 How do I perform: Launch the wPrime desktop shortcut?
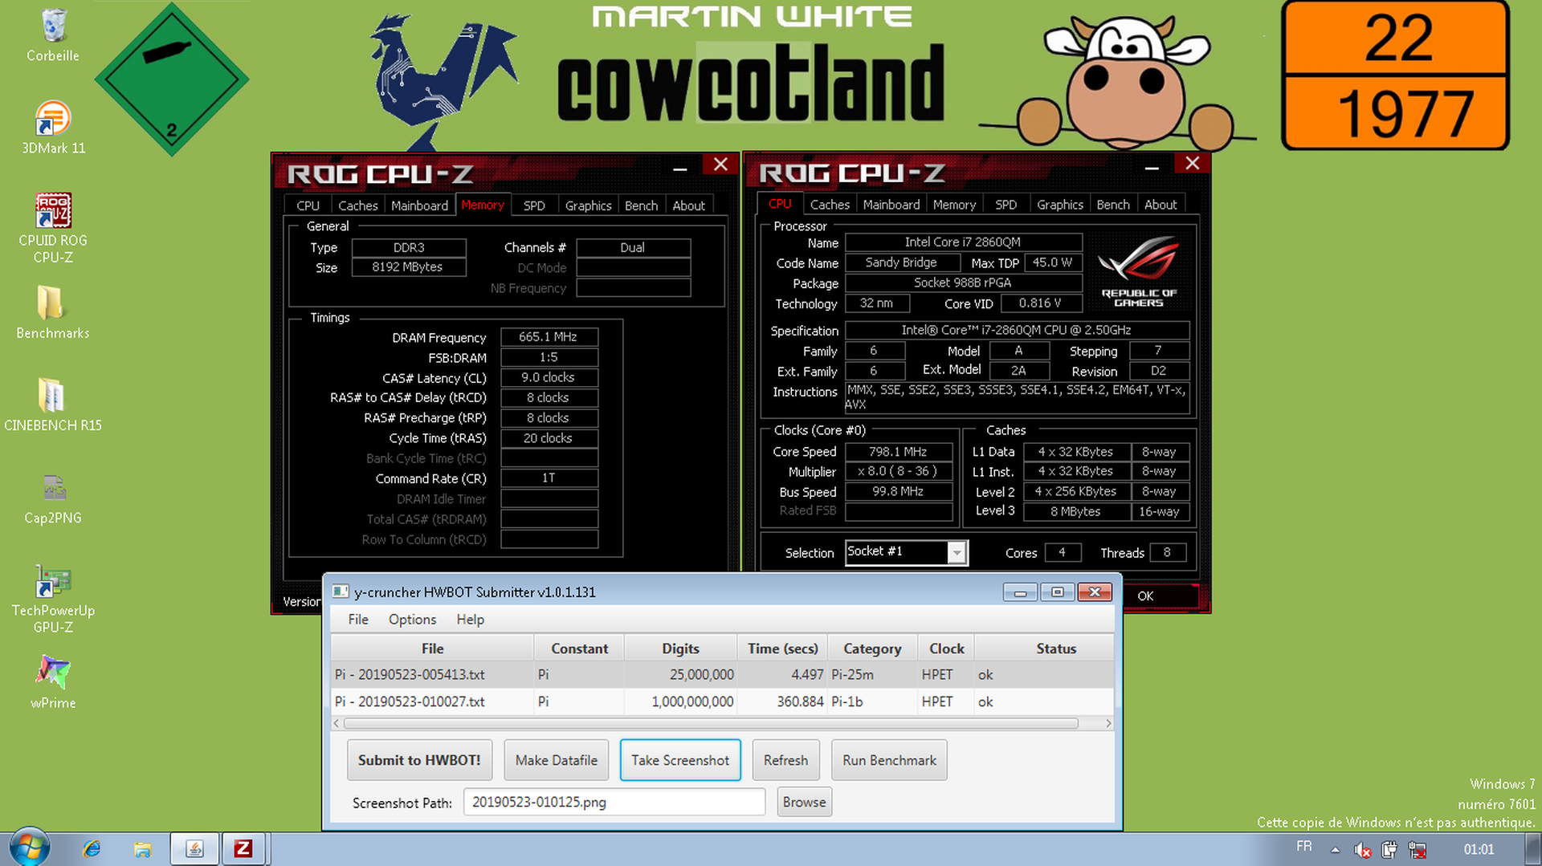click(x=53, y=682)
